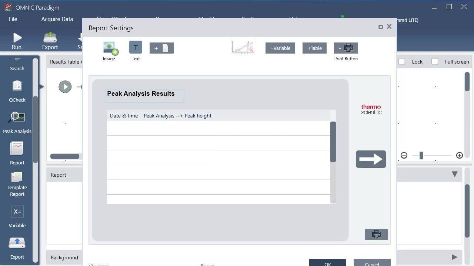The width and height of the screenshot is (474, 266).
Task: Maximize the Report Settings dialog
Action: (380, 27)
